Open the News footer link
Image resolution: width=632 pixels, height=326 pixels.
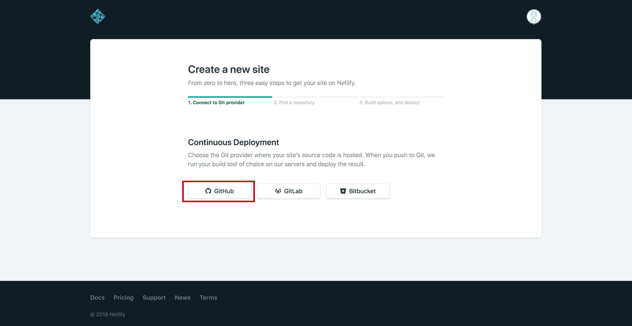coord(183,298)
